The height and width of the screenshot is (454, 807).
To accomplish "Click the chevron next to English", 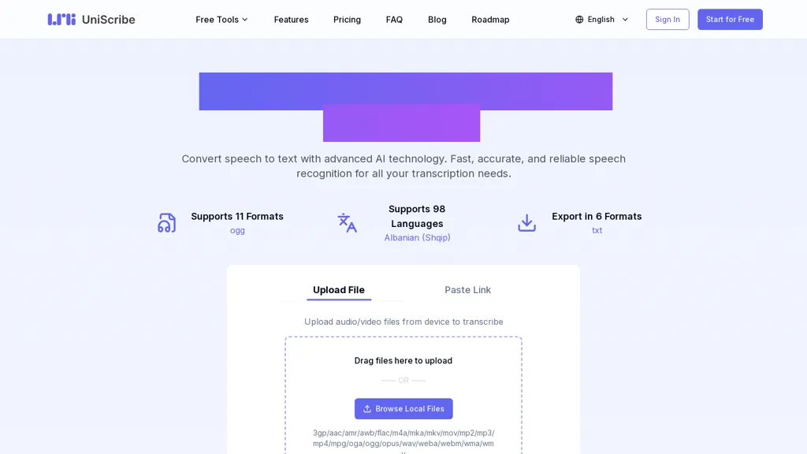I will (626, 19).
